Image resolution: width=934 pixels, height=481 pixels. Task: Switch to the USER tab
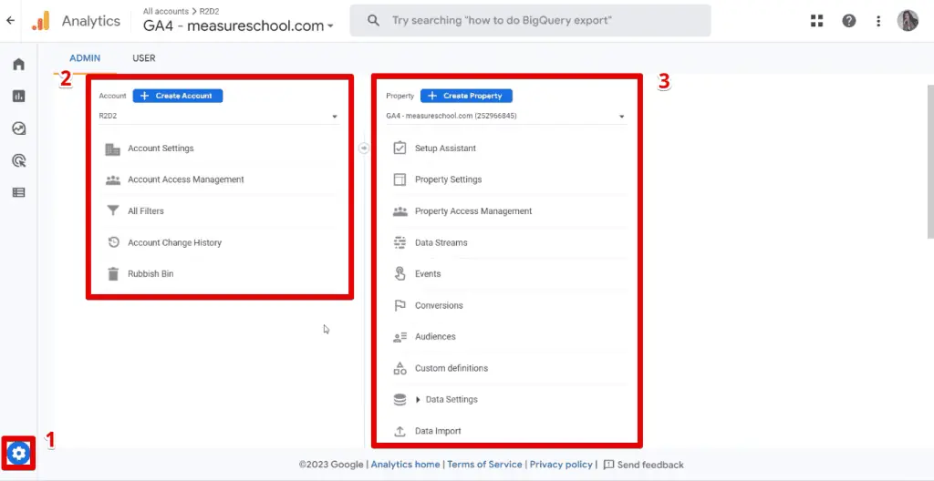(144, 58)
